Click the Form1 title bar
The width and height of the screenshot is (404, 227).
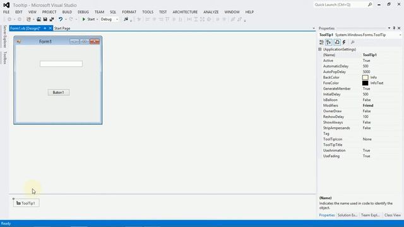[57, 42]
